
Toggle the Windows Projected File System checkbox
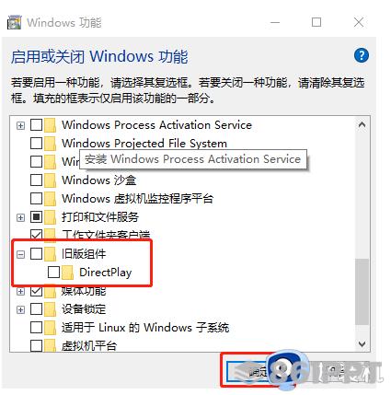(36, 144)
